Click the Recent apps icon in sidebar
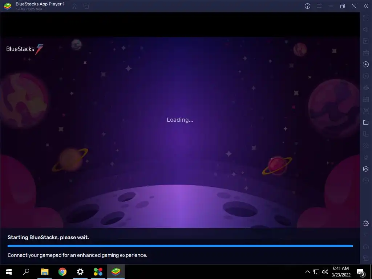The height and width of the screenshot is (279, 372). click(x=366, y=258)
